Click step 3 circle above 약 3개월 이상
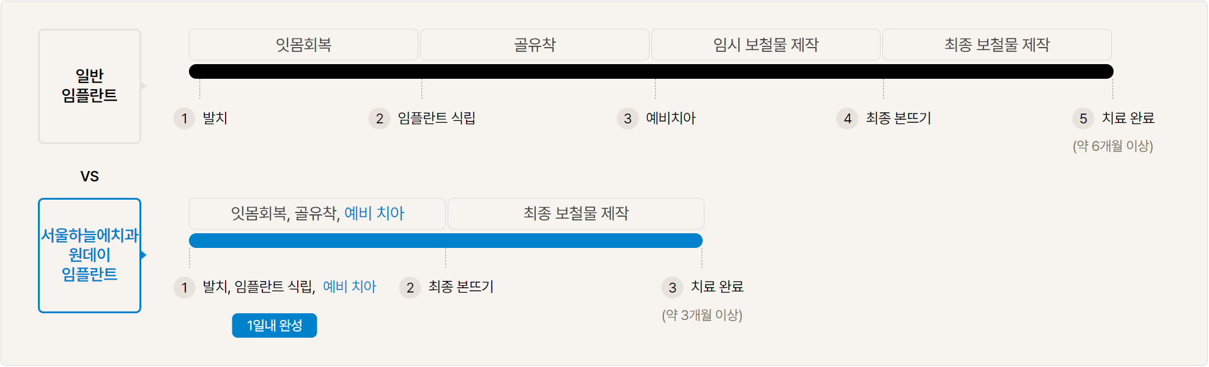This screenshot has width=1209, height=367. click(672, 288)
